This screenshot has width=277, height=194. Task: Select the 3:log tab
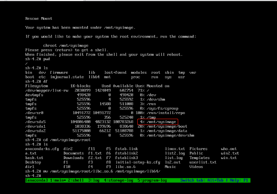coord(95,180)
